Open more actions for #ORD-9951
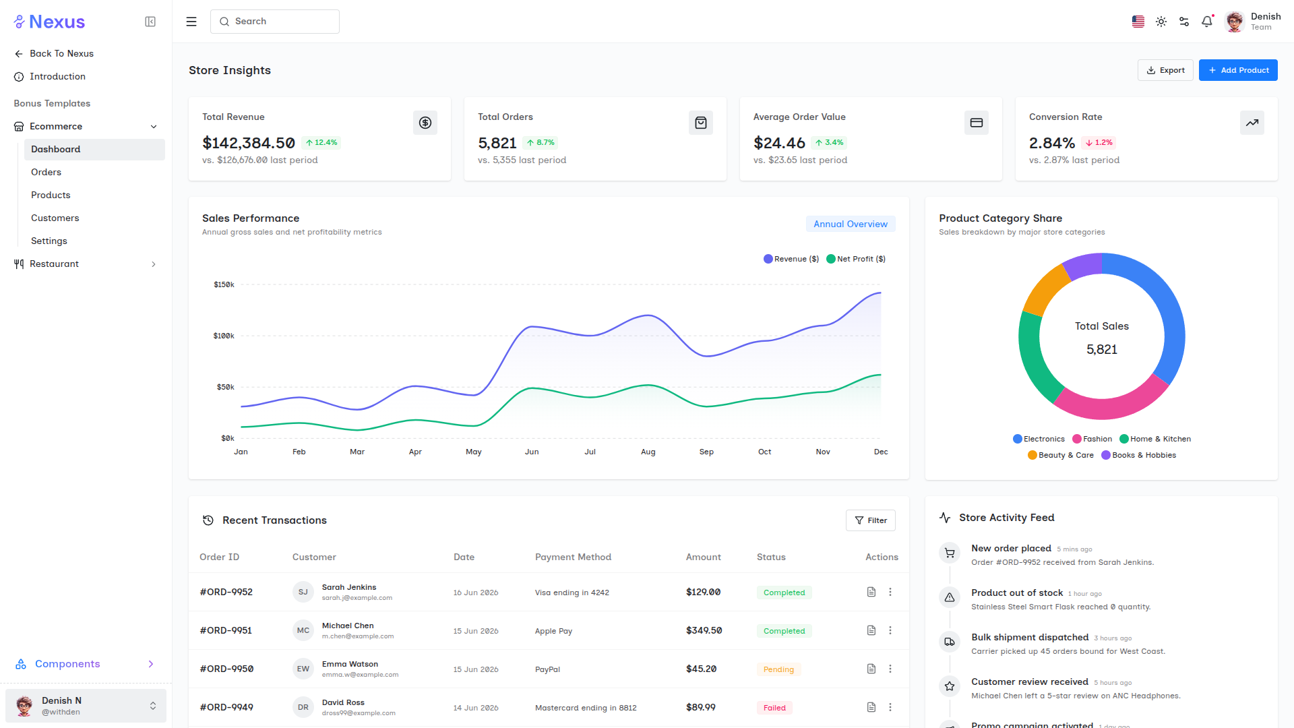The width and height of the screenshot is (1294, 728). pyautogui.click(x=890, y=630)
